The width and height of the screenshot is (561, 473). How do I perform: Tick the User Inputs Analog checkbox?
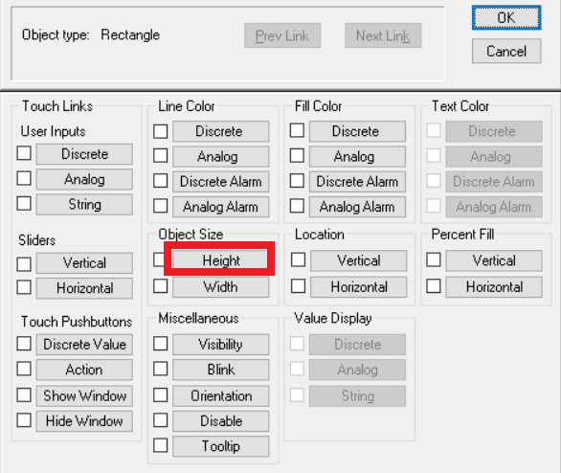24,178
